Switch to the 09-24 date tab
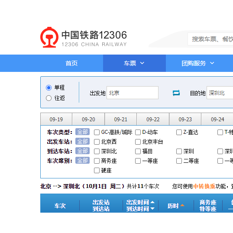The height and width of the screenshot is (233, 233). (217, 119)
